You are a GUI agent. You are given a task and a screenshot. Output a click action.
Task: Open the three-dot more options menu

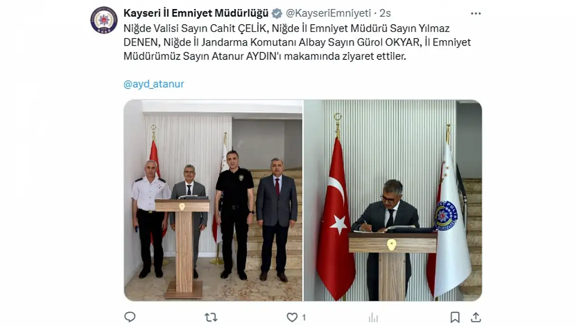475,13
